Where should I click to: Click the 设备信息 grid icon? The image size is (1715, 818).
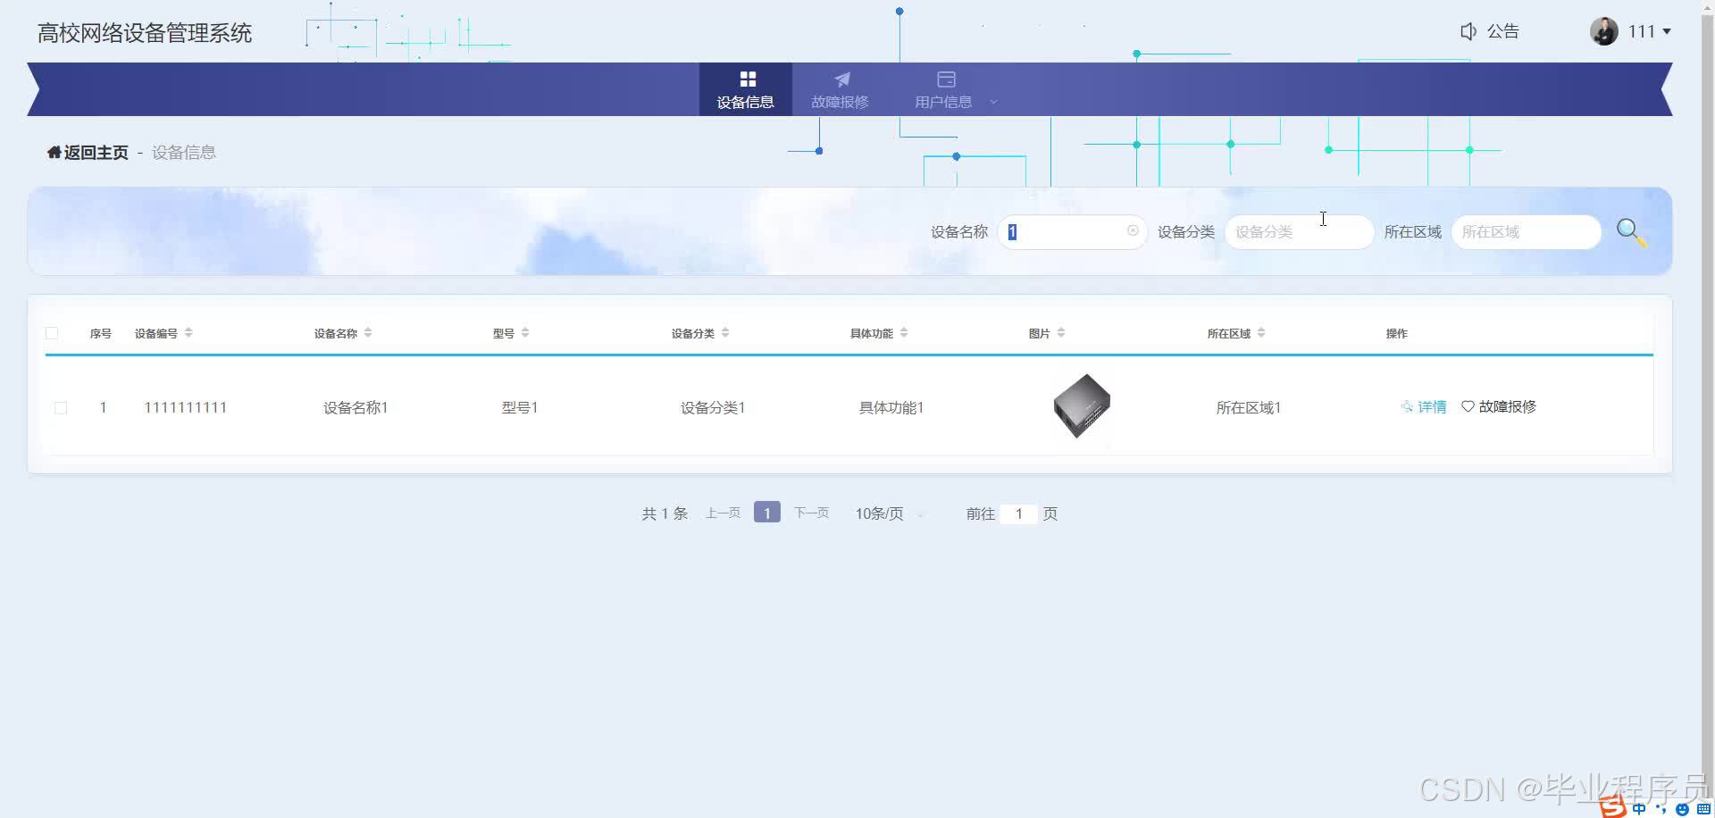(x=748, y=79)
